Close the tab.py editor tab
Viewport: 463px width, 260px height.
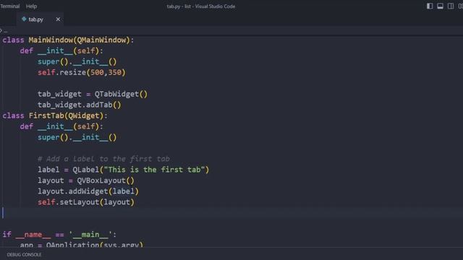click(58, 19)
